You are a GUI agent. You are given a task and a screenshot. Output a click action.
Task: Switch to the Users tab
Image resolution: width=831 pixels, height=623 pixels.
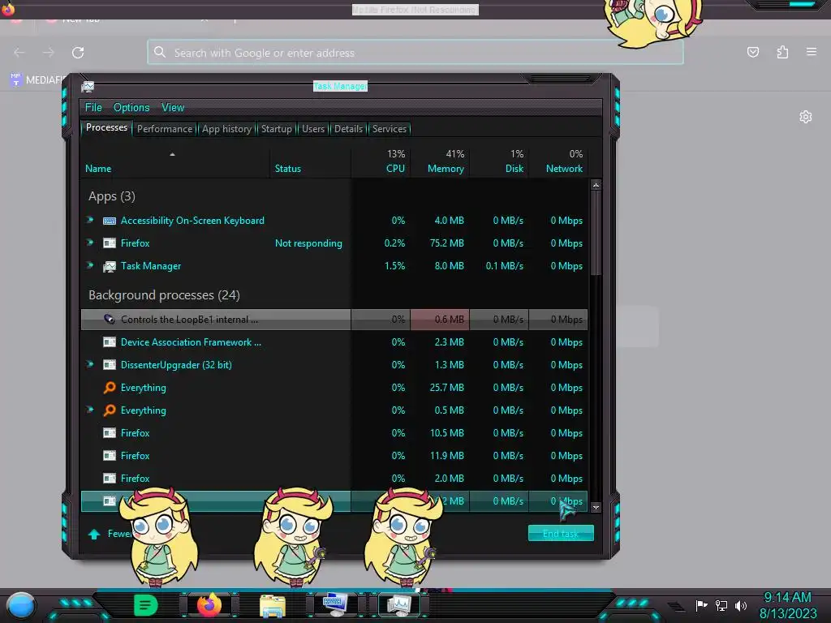coord(313,129)
